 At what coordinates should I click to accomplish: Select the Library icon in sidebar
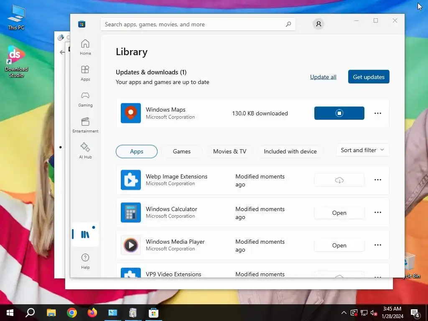click(x=85, y=234)
